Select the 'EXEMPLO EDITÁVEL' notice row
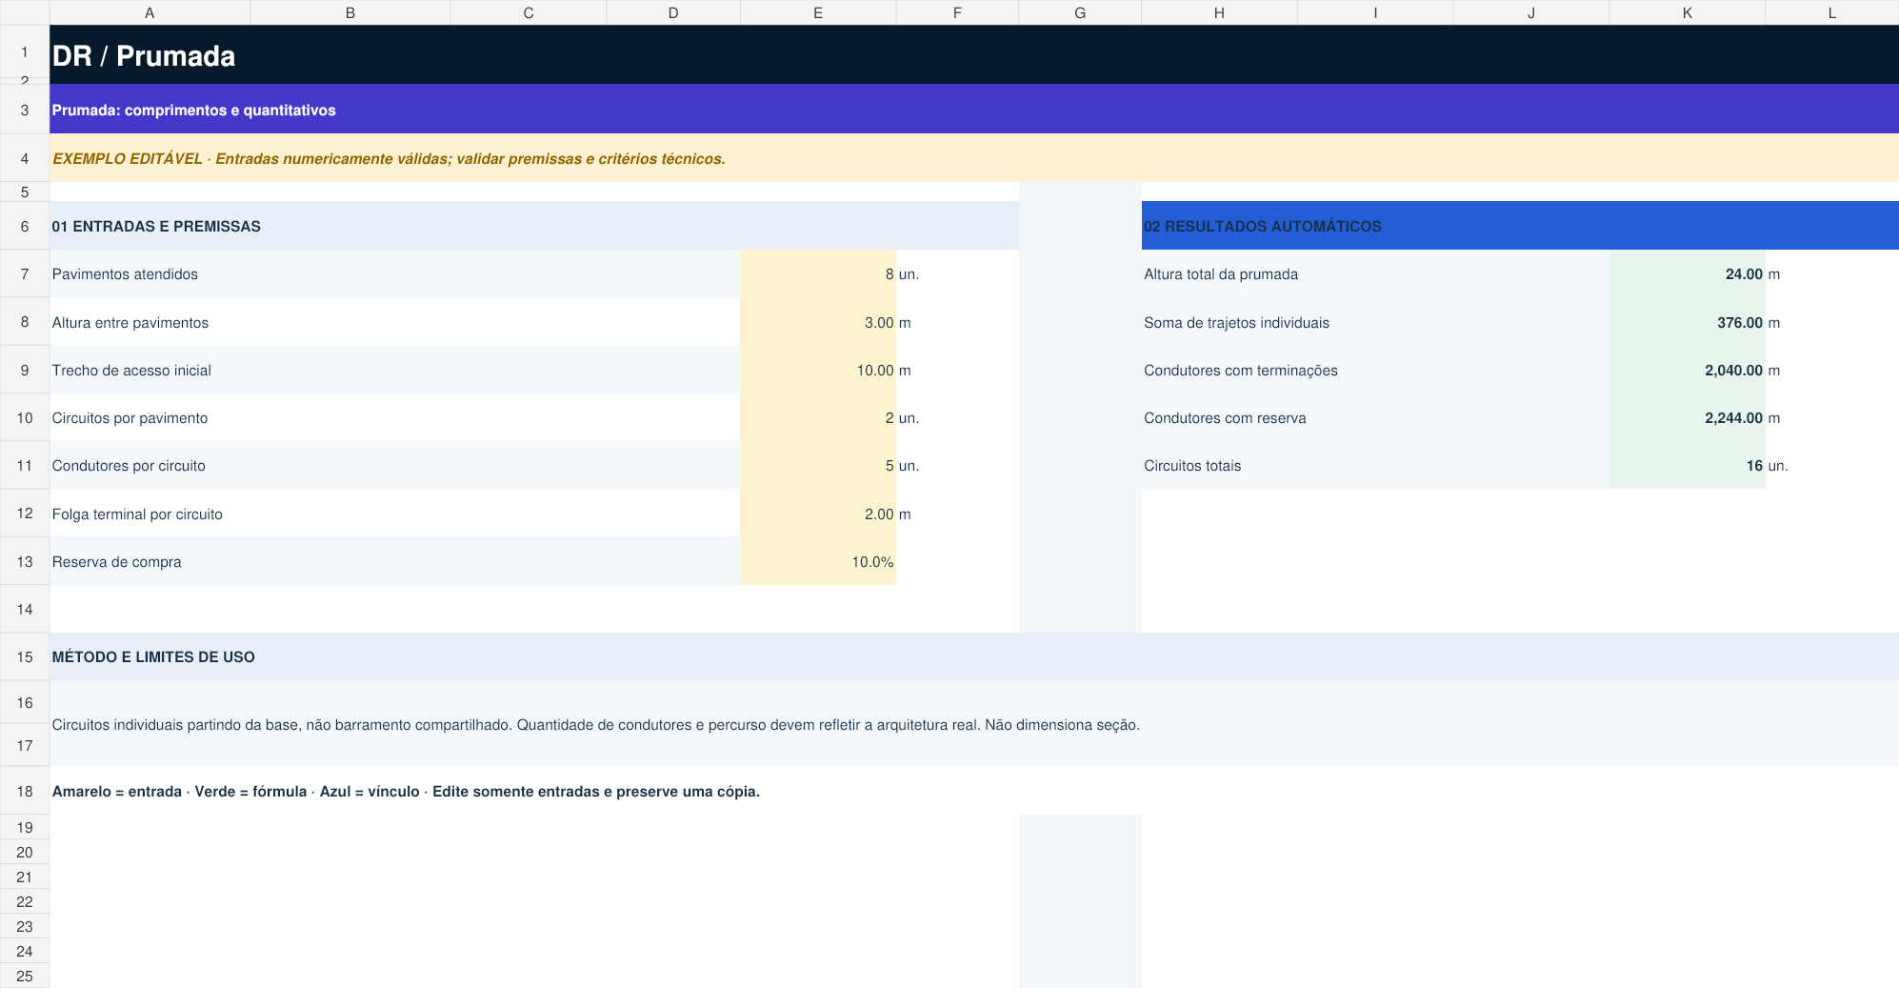This screenshot has height=988, width=1899. click(x=973, y=158)
